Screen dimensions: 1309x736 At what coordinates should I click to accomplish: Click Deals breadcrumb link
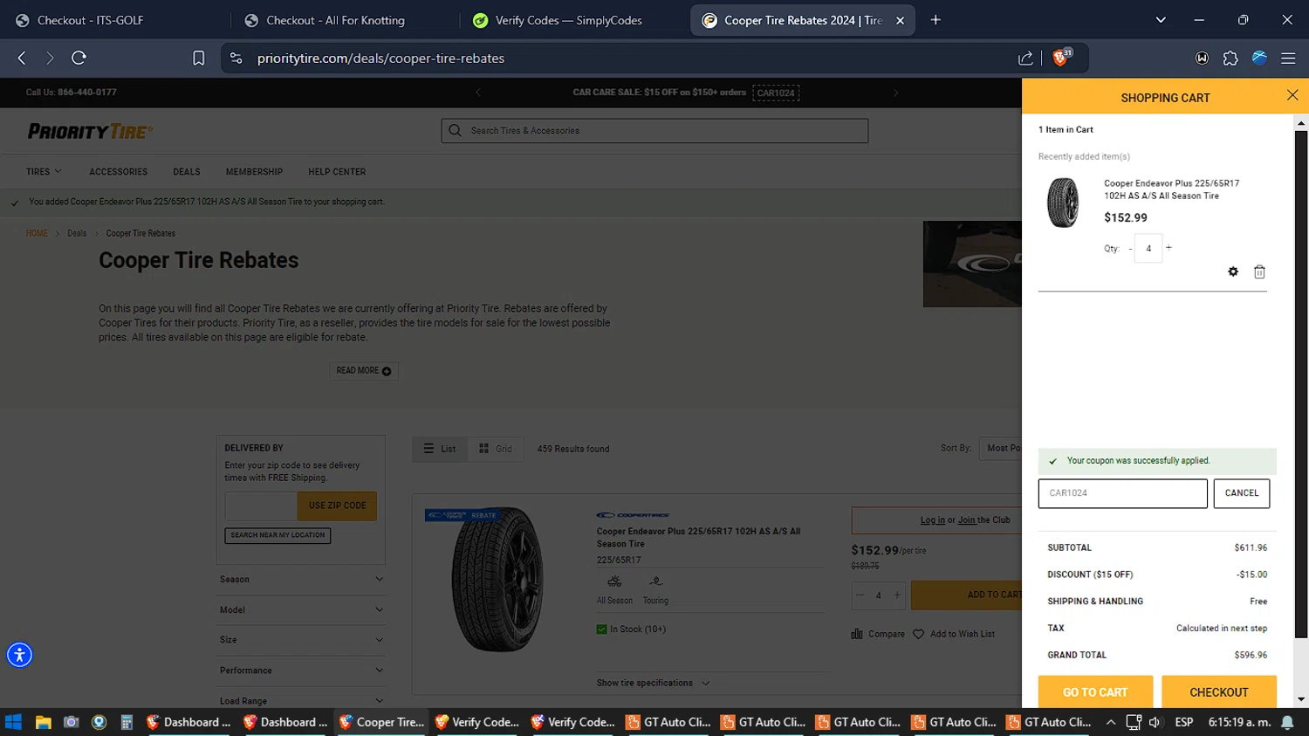[x=77, y=233]
